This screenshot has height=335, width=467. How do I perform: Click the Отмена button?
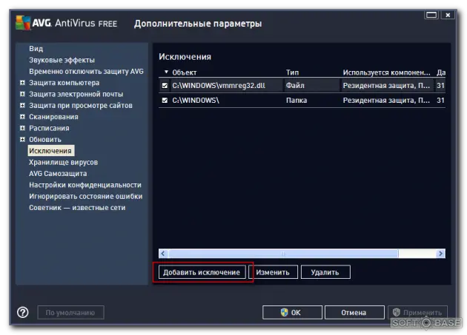click(354, 312)
